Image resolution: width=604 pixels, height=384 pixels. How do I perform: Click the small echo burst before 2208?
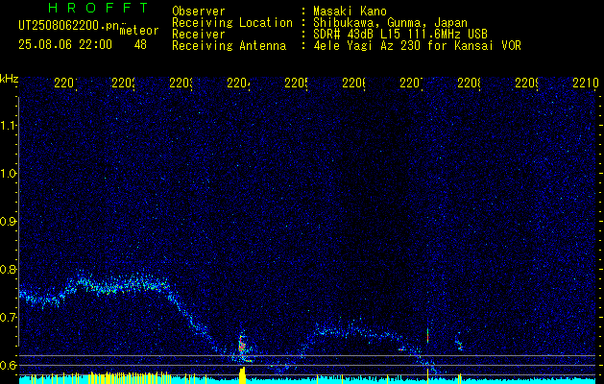click(459, 344)
